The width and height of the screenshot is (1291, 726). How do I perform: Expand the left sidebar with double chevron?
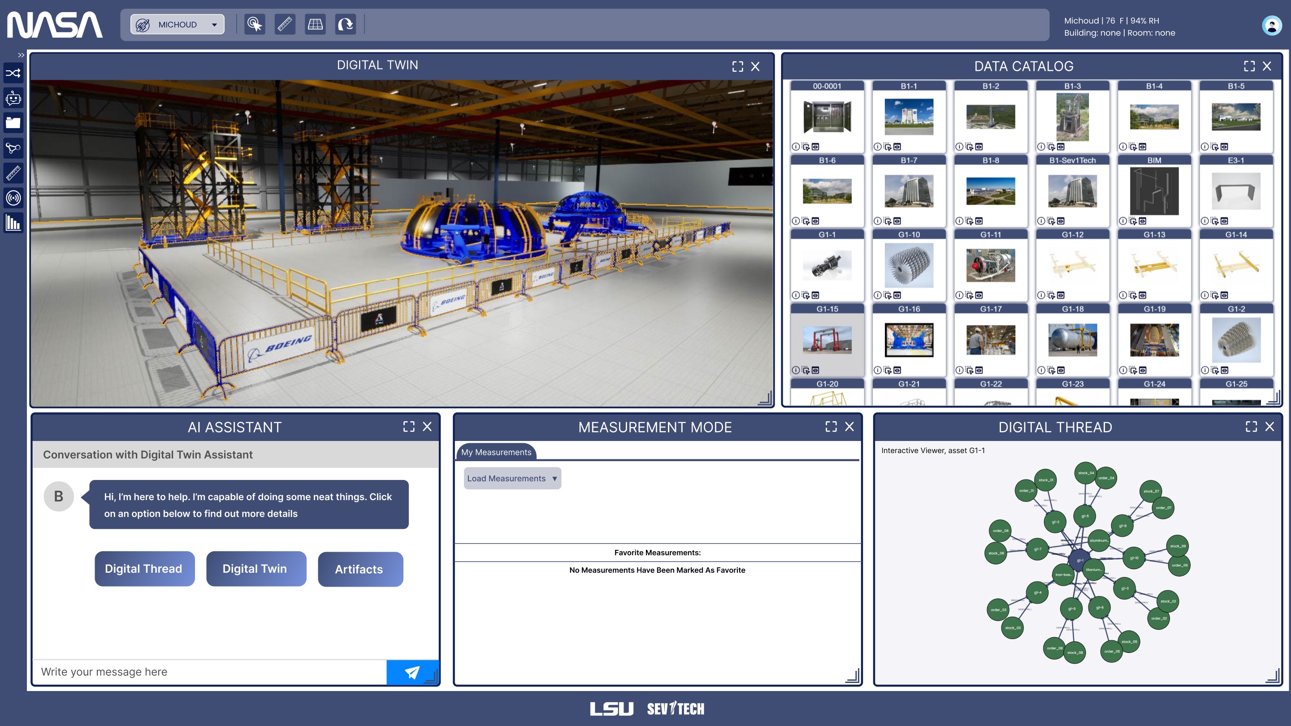[x=21, y=55]
